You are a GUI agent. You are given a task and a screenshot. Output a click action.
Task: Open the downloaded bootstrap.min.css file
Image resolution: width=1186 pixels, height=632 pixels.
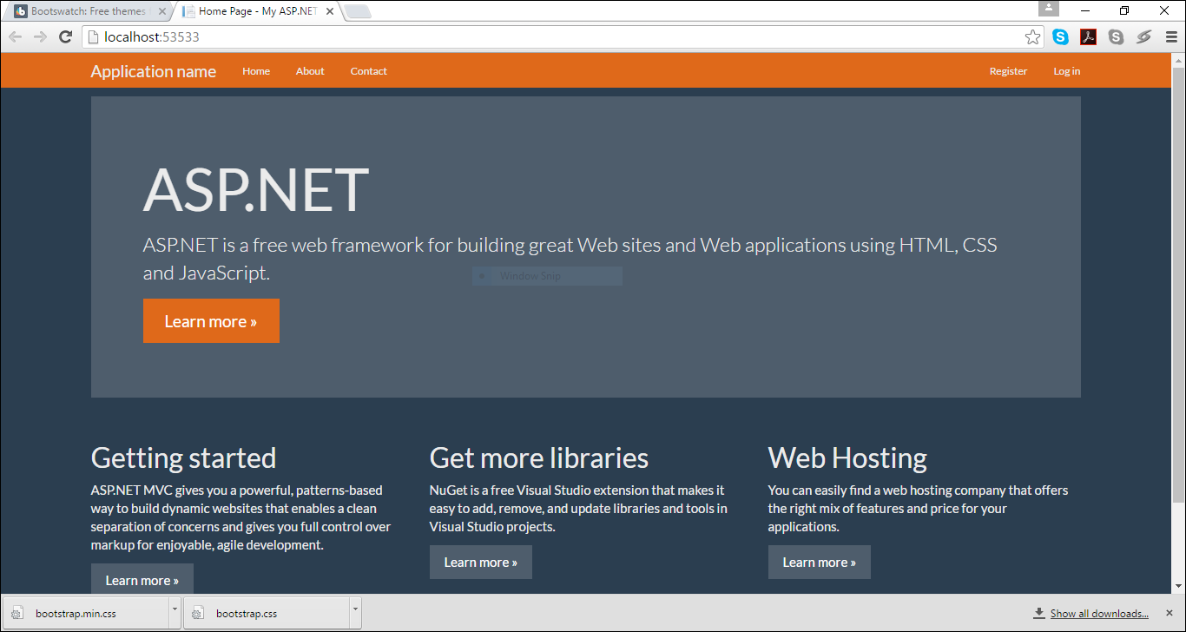[85, 613]
